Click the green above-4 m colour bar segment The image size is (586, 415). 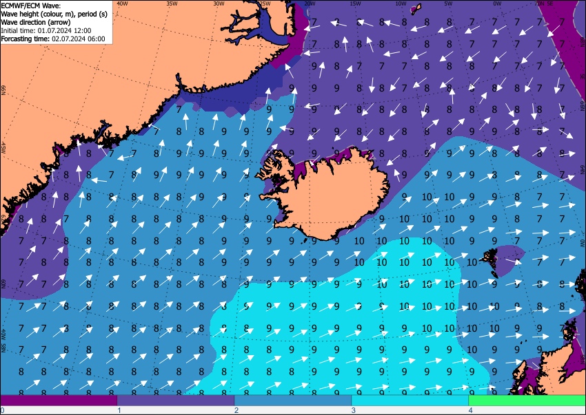tap(527, 401)
